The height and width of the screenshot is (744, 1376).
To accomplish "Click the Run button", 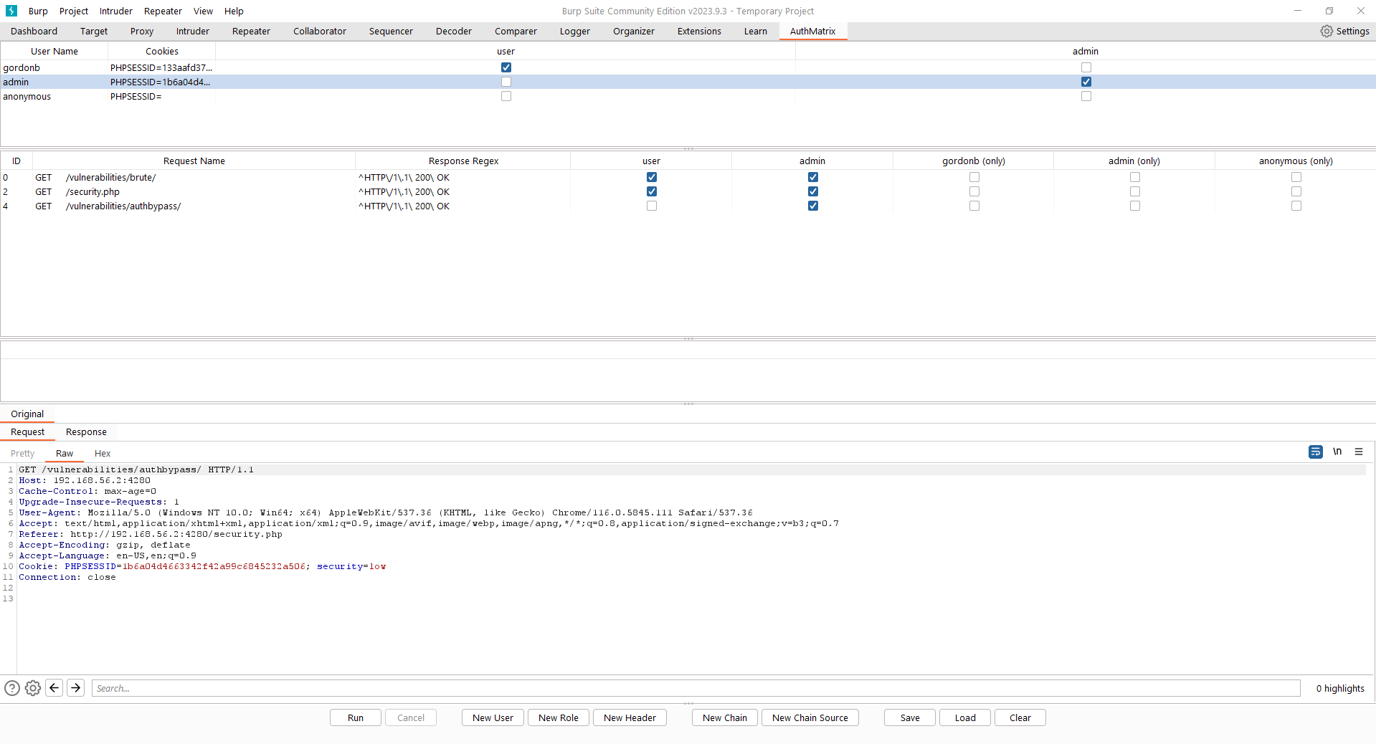I will click(x=356, y=717).
